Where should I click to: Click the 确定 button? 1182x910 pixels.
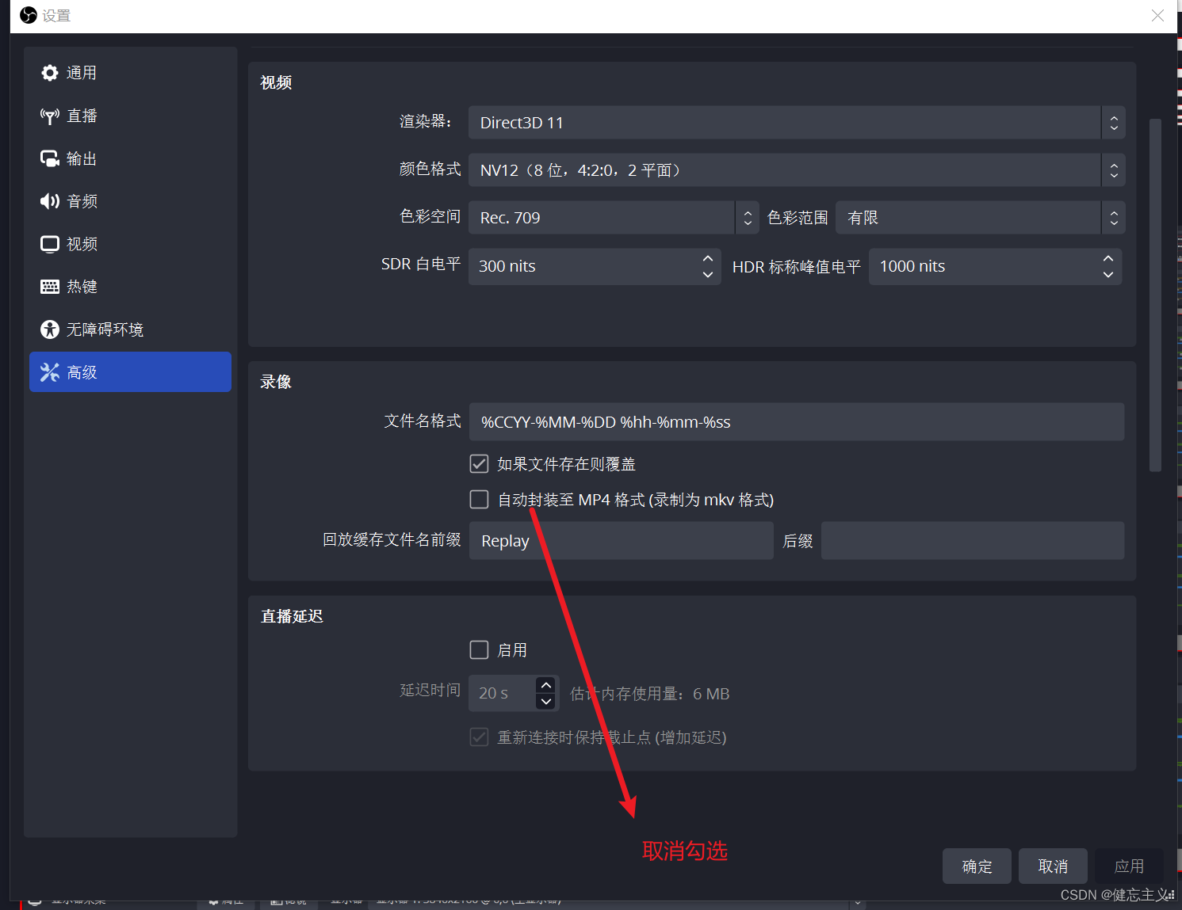coord(977,866)
